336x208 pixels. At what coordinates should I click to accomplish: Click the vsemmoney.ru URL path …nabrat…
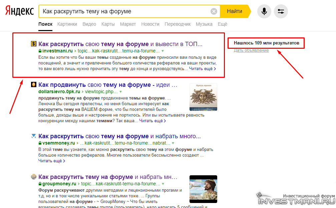coord(125,143)
